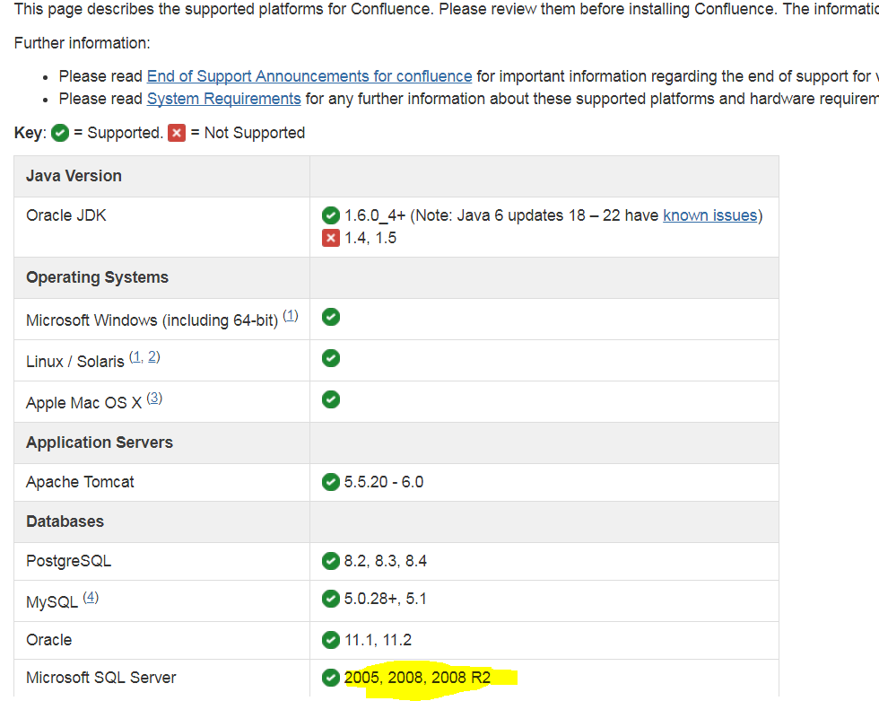Select the Microsoft Windows (including 64-bit) label
879x701 pixels.
tap(152, 320)
